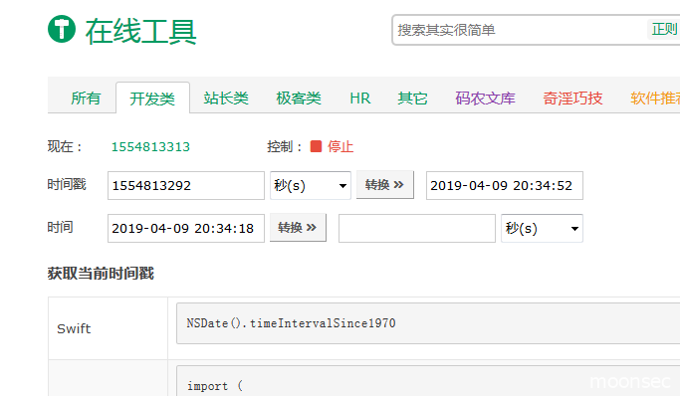
Task: Open the 在线工具 site title link
Action: [141, 31]
